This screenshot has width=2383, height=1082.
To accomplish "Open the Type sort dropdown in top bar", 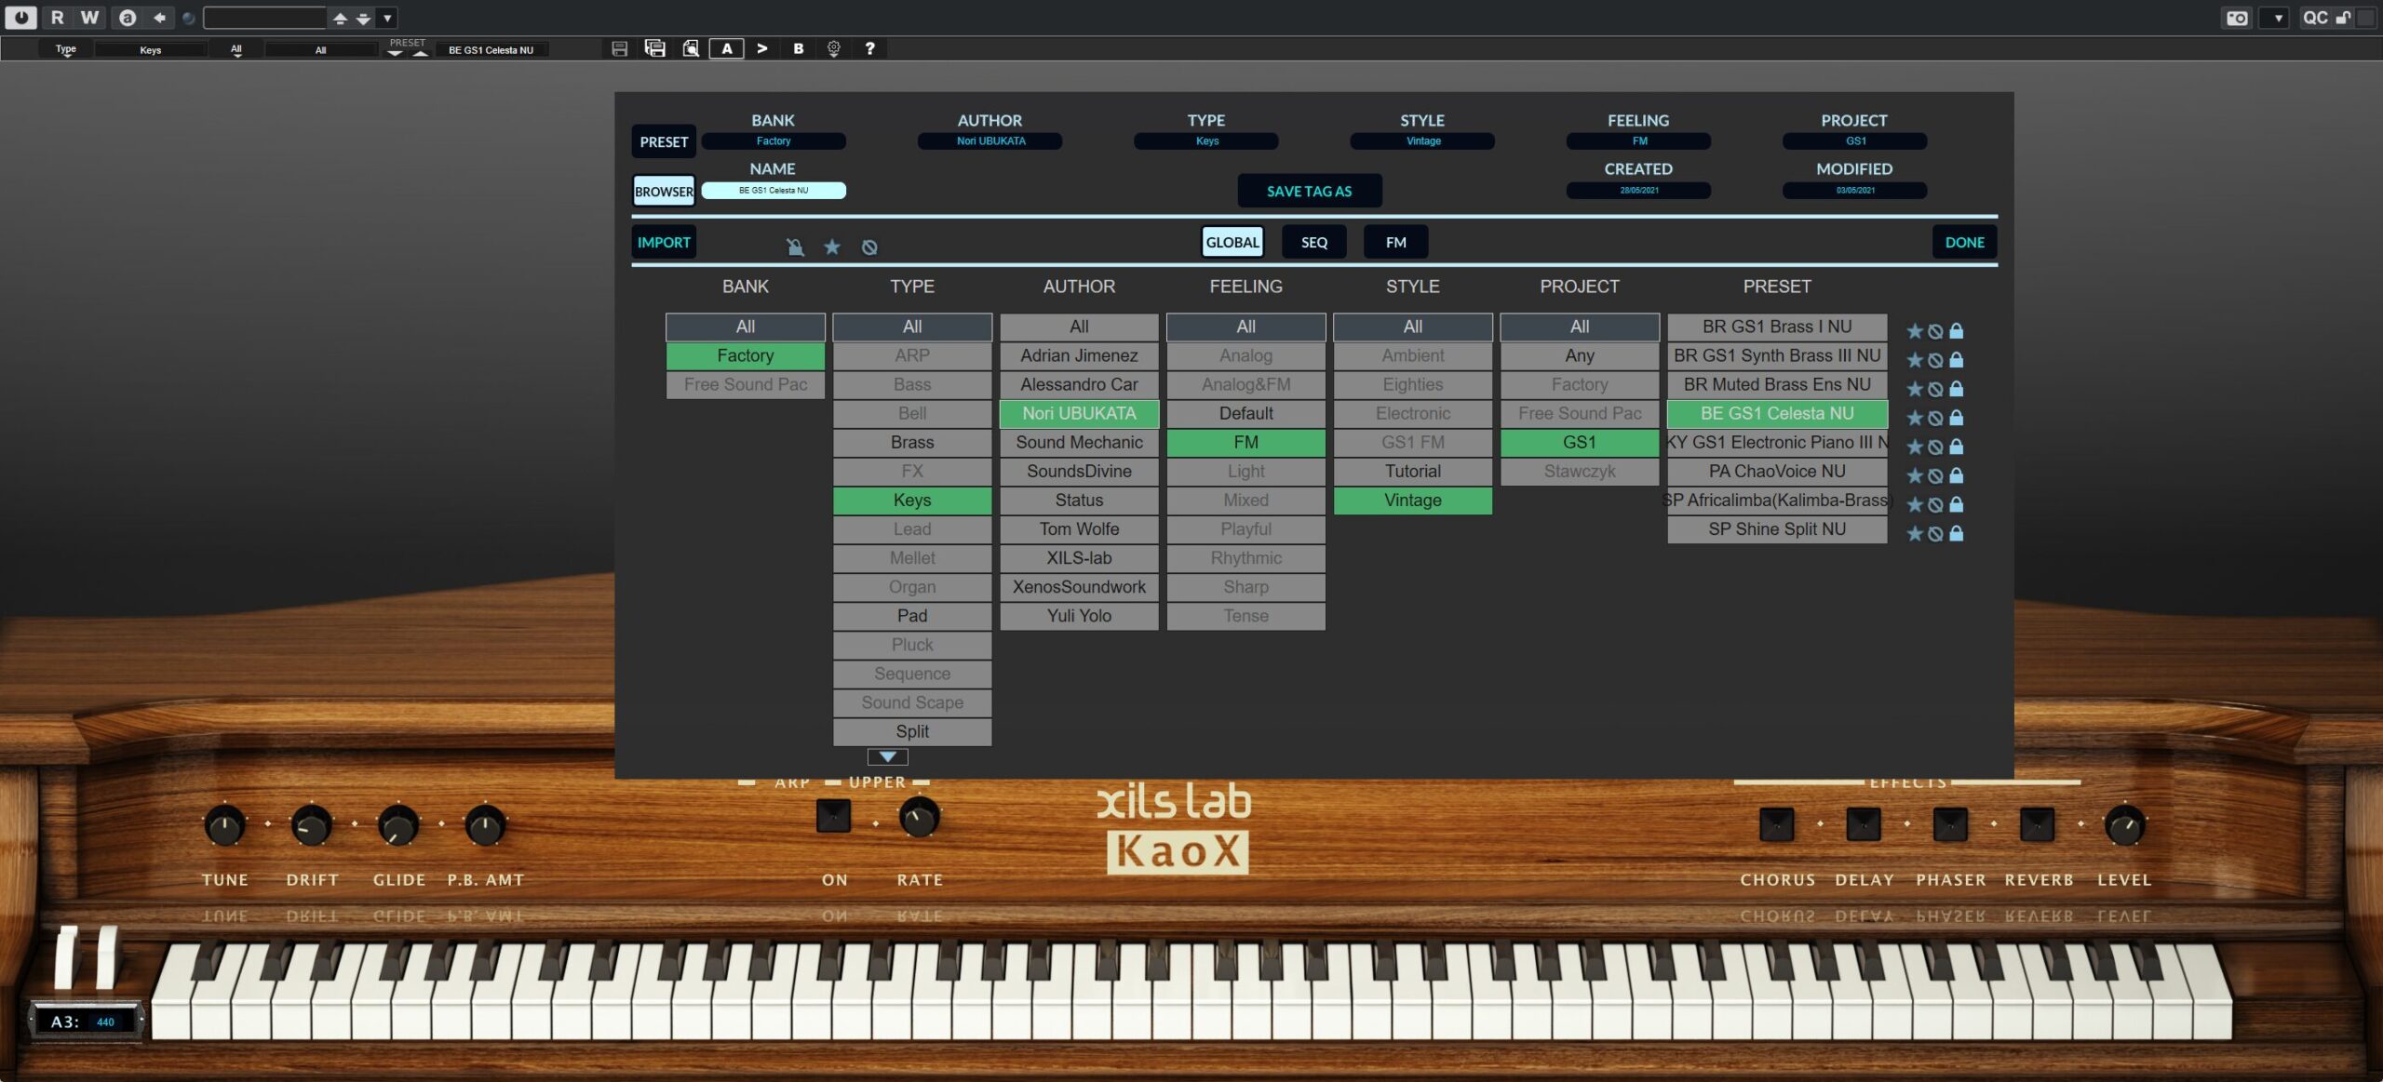I will click(x=65, y=49).
